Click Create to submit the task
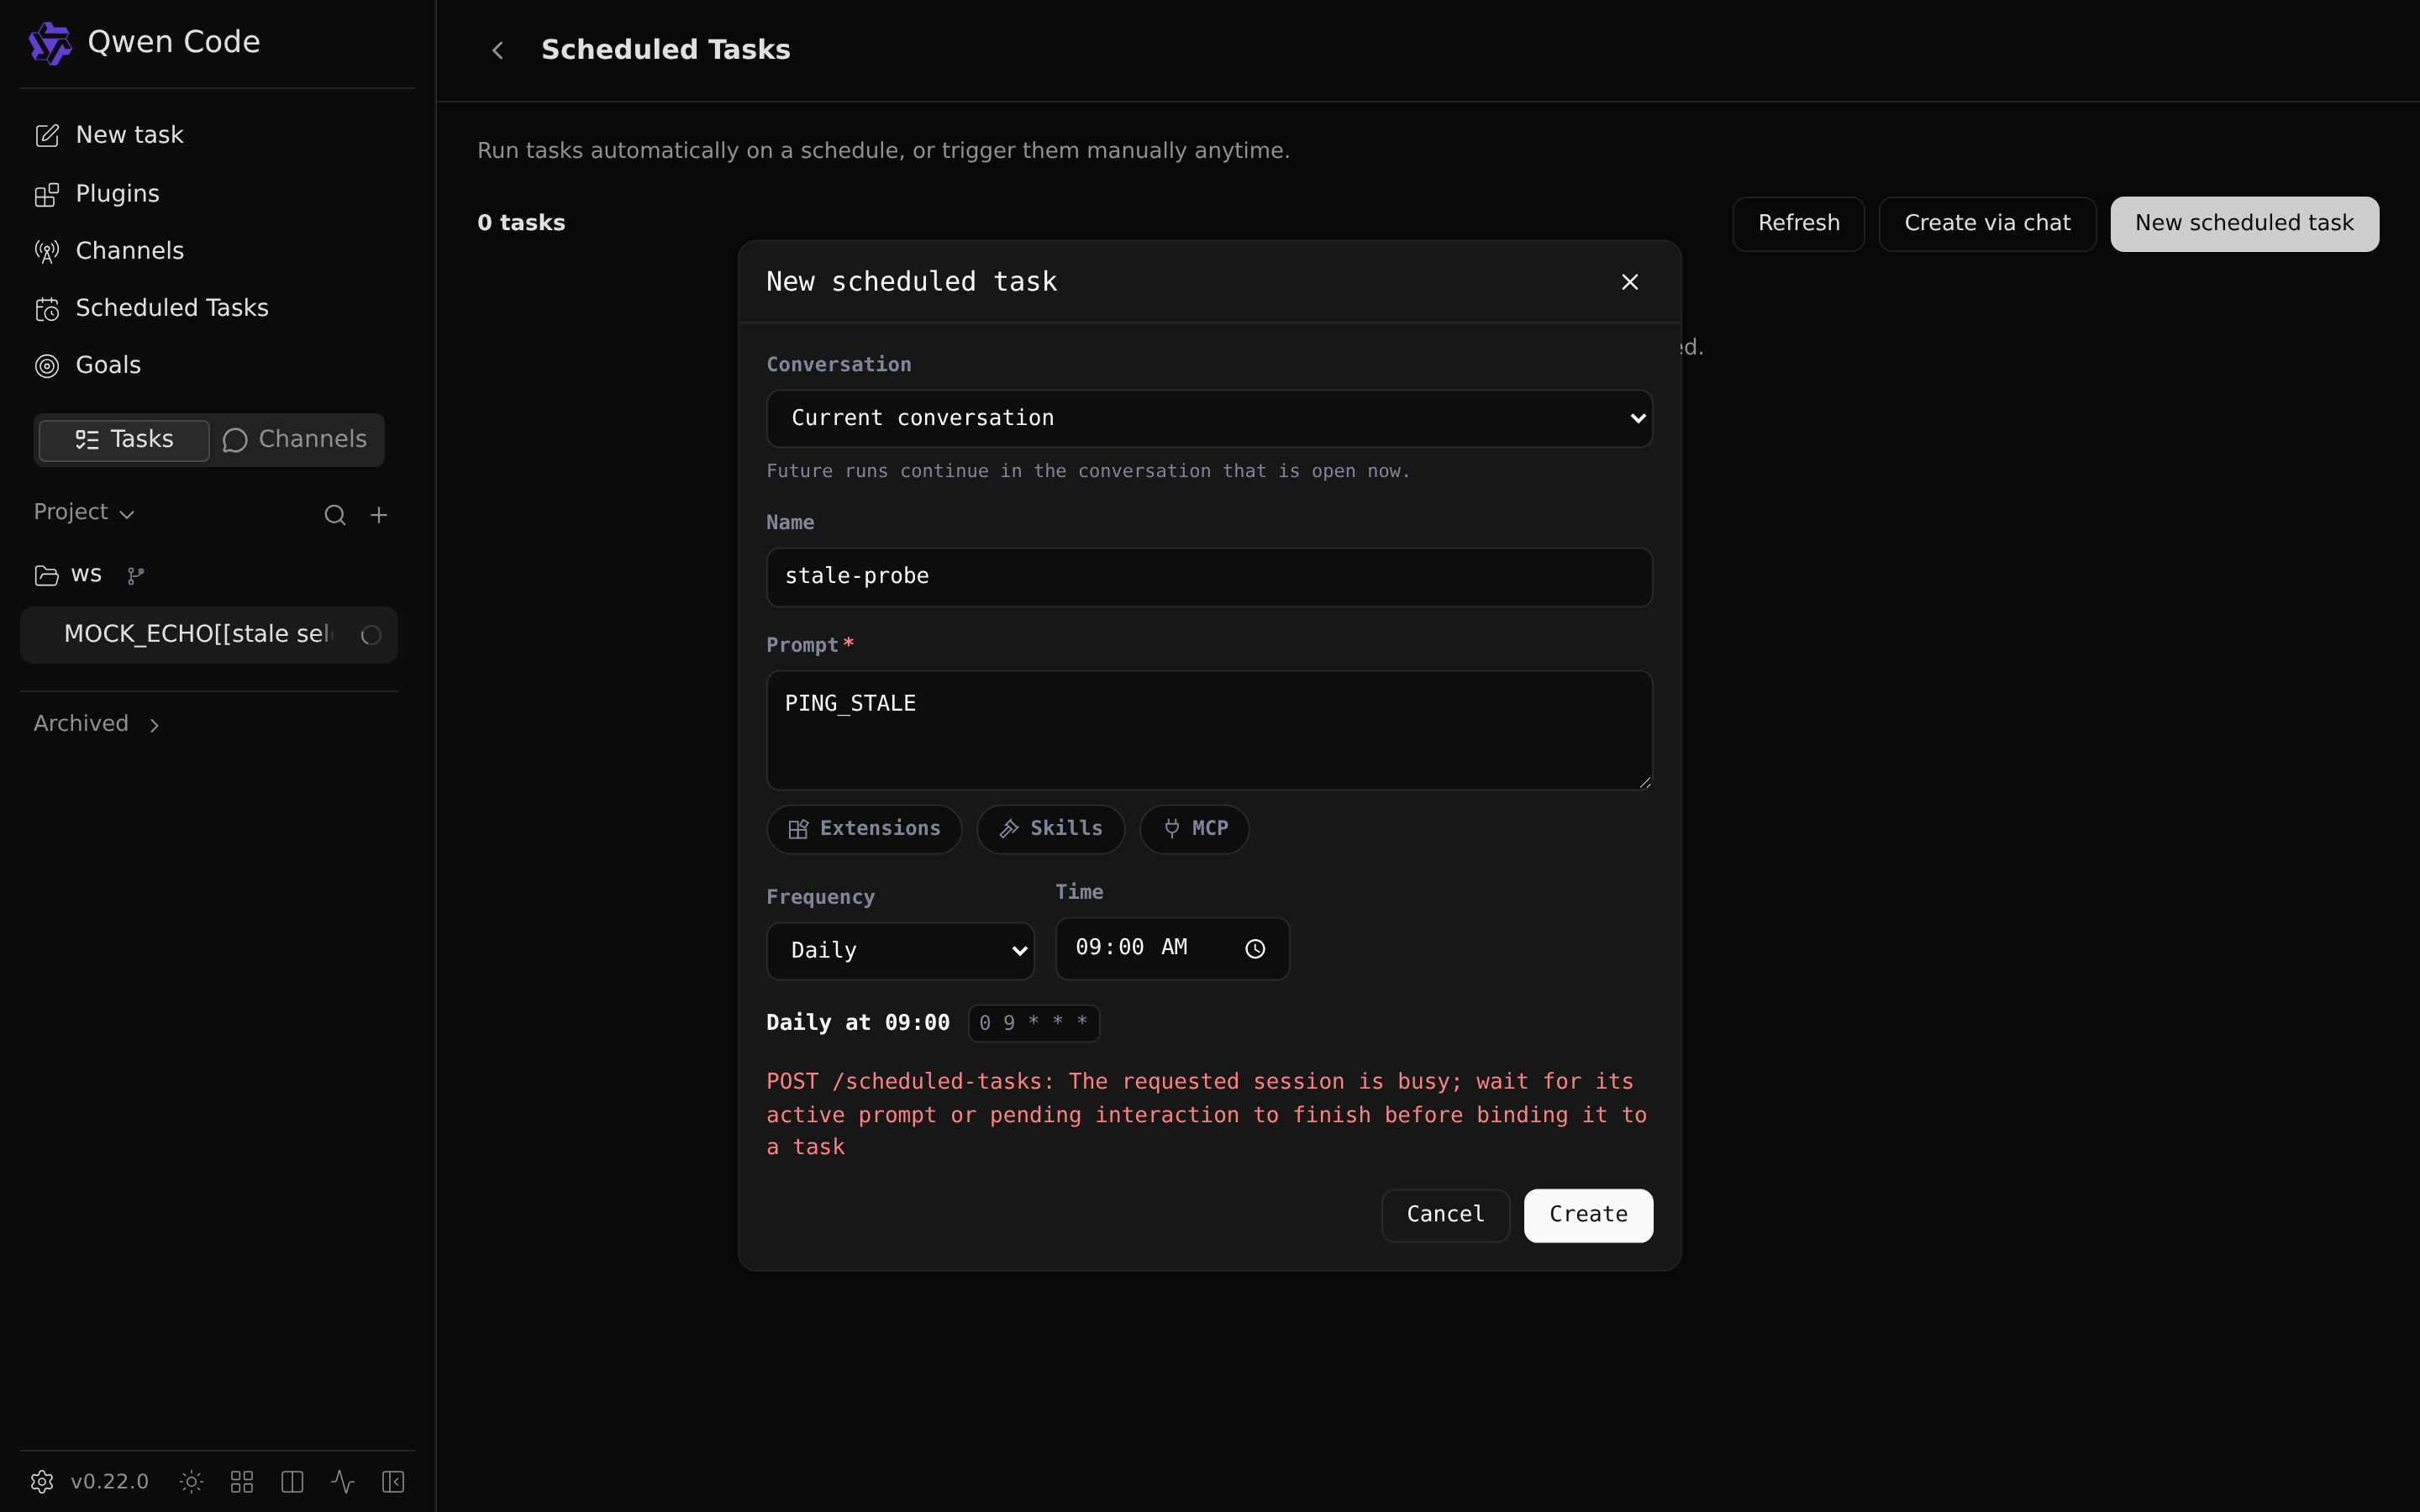This screenshot has height=1512, width=2420. click(1588, 1215)
